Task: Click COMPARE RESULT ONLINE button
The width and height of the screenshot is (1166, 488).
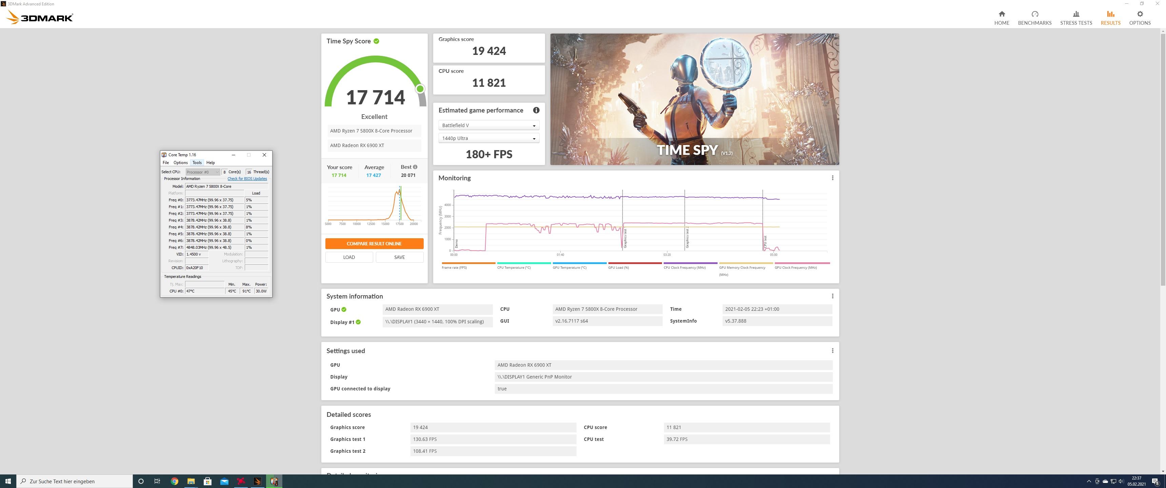Action: click(x=374, y=244)
